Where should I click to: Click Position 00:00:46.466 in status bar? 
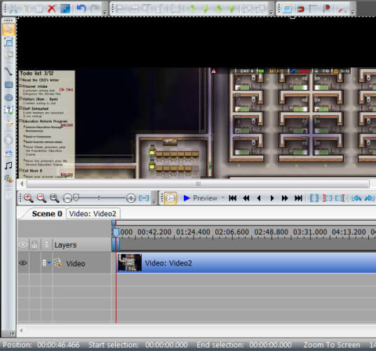[x=41, y=345]
